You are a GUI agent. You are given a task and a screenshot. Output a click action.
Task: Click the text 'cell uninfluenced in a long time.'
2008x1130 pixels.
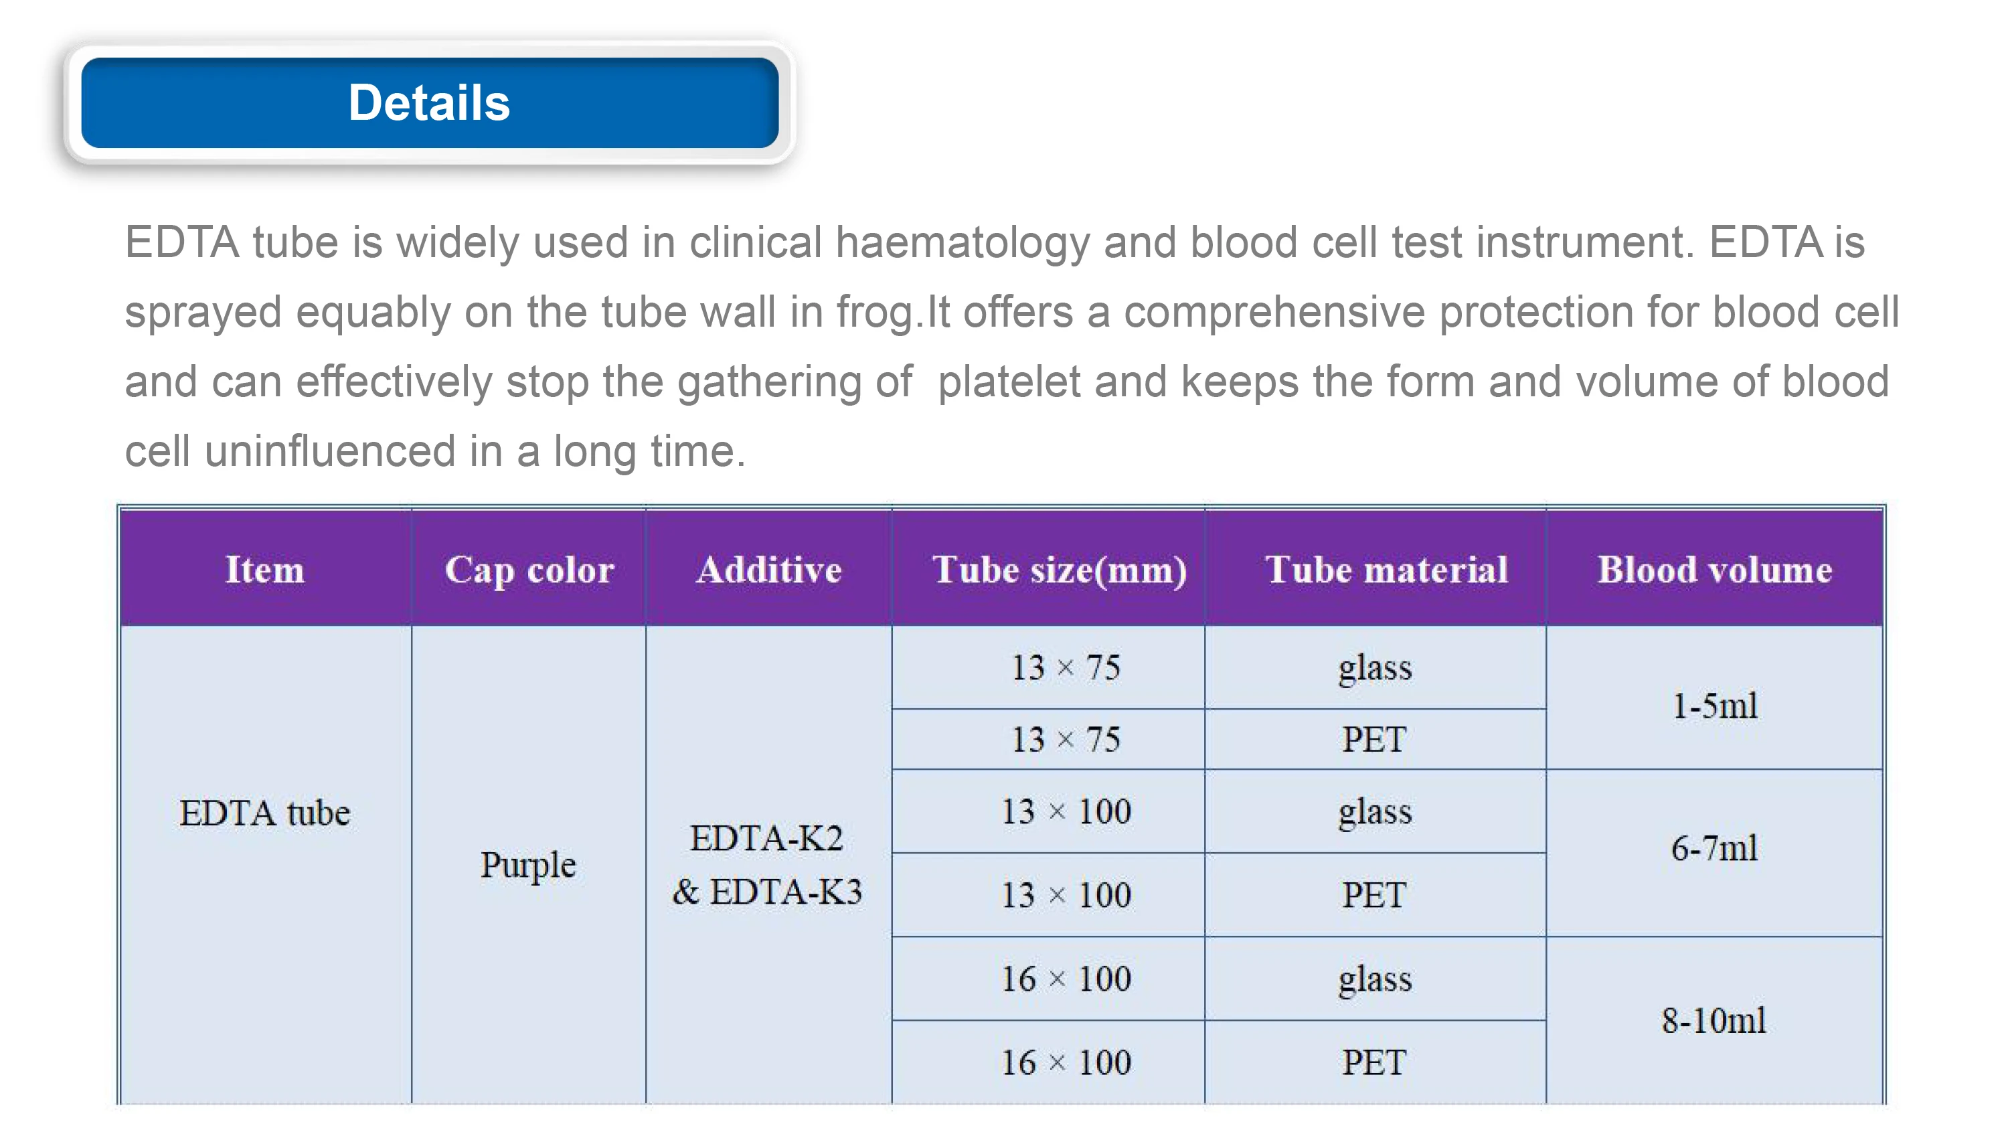pyautogui.click(x=435, y=451)
